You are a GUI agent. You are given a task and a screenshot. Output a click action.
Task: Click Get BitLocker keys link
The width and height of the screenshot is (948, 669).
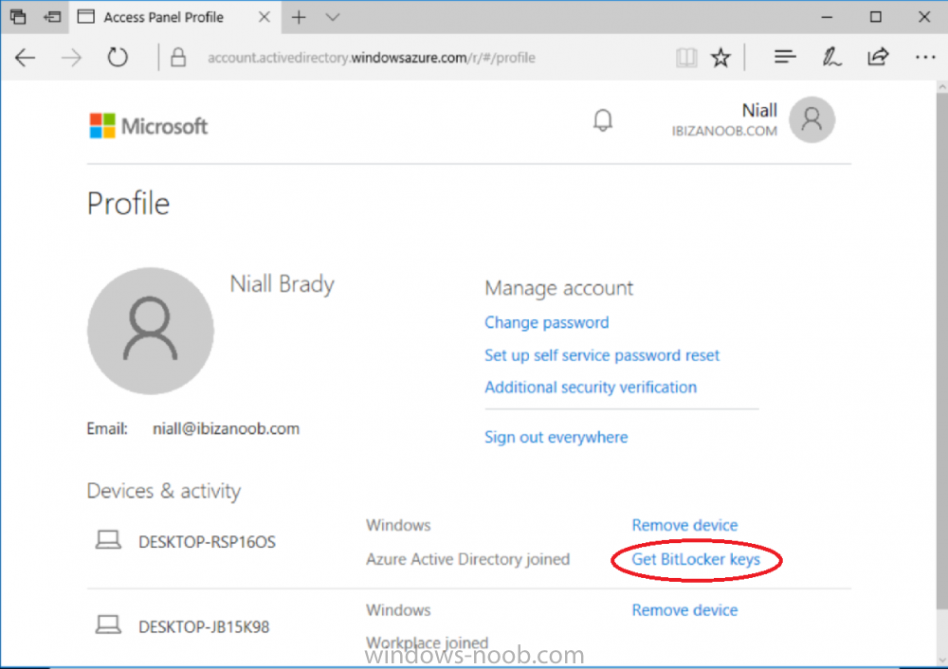tap(696, 559)
